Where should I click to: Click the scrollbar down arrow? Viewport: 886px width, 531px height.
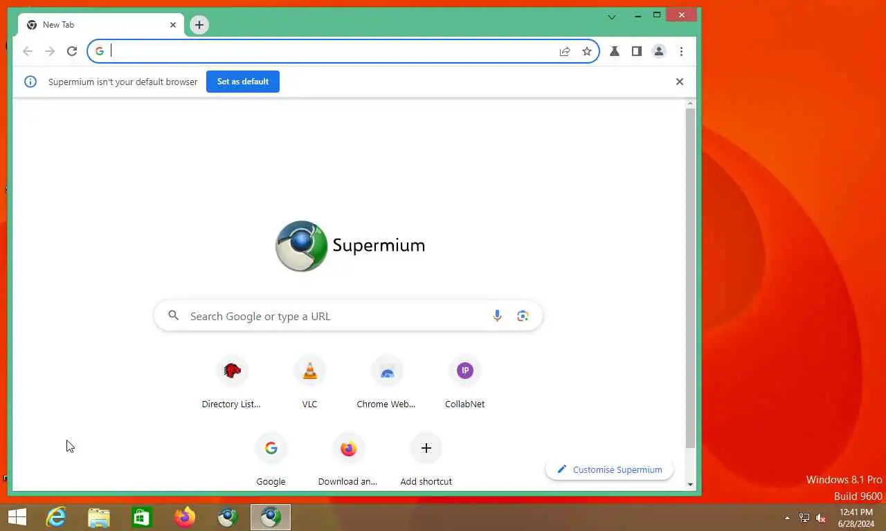(690, 485)
